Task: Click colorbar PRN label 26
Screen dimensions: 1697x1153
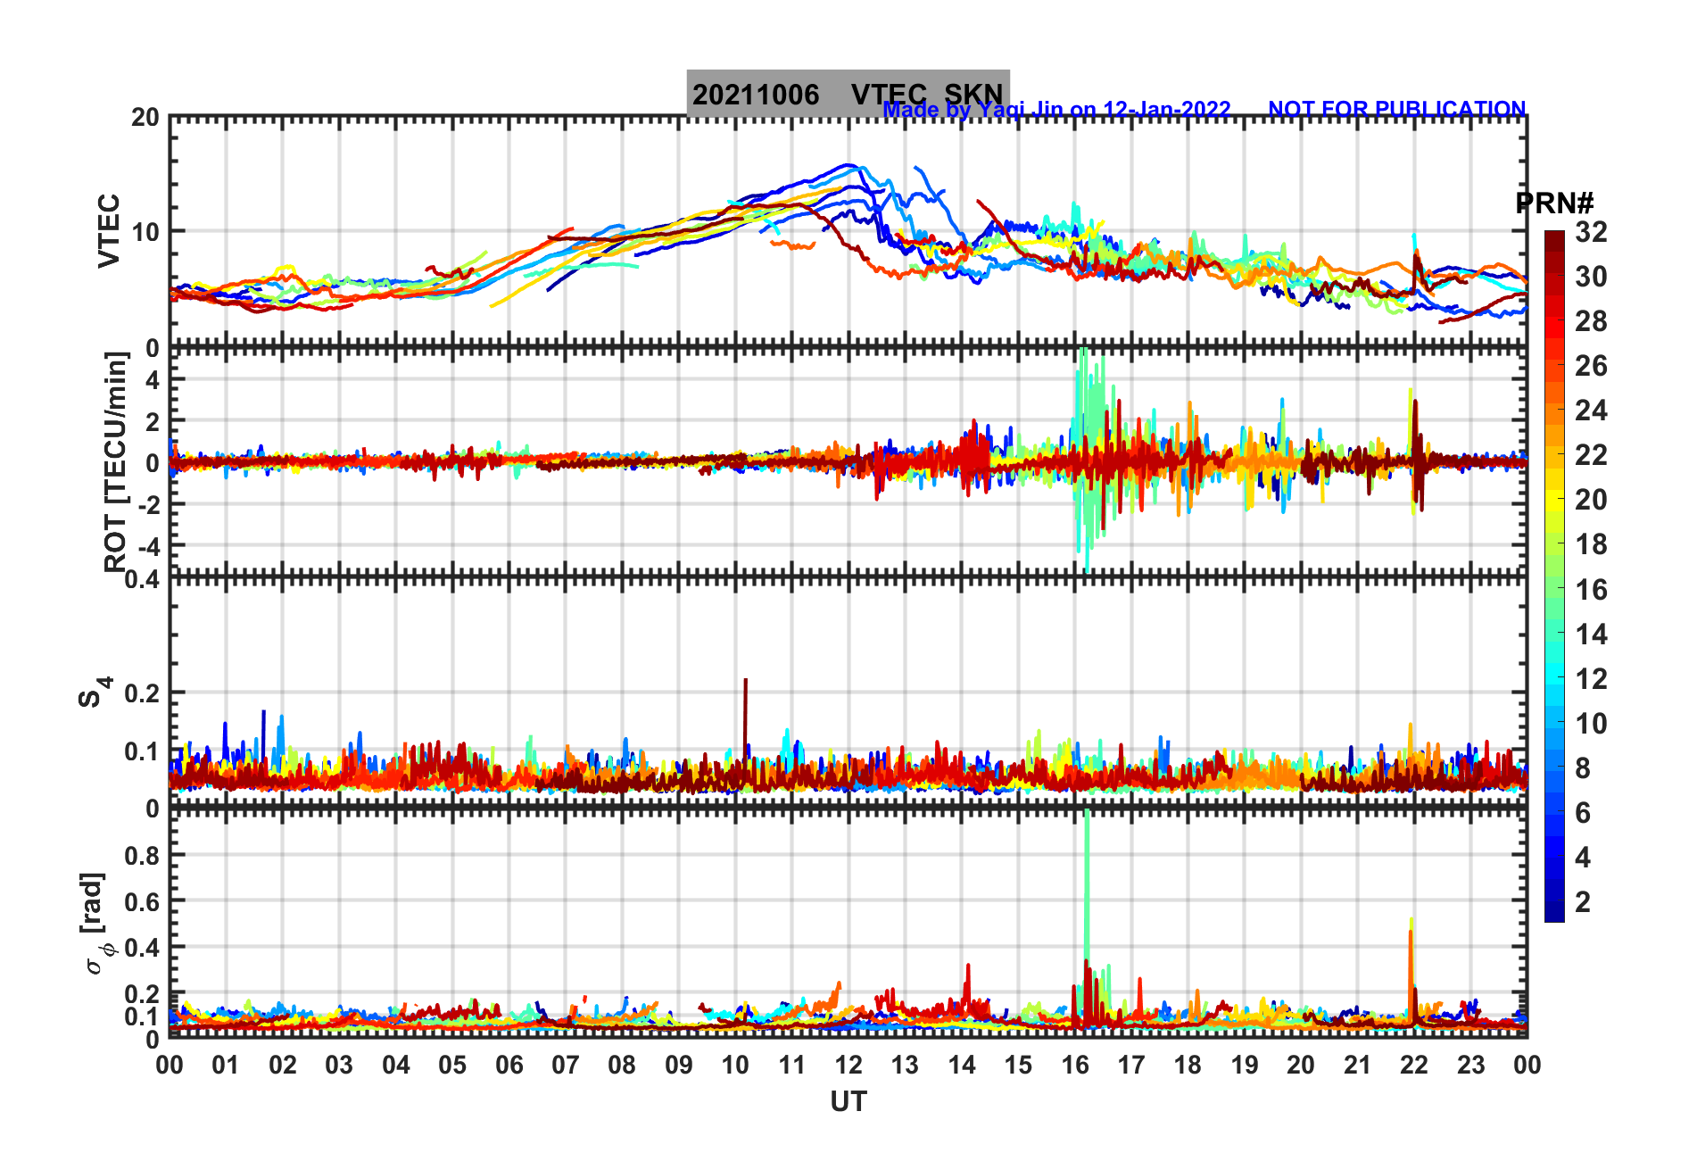Action: [1591, 366]
